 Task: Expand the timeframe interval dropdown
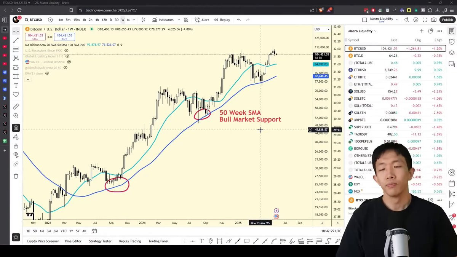tap(134, 20)
